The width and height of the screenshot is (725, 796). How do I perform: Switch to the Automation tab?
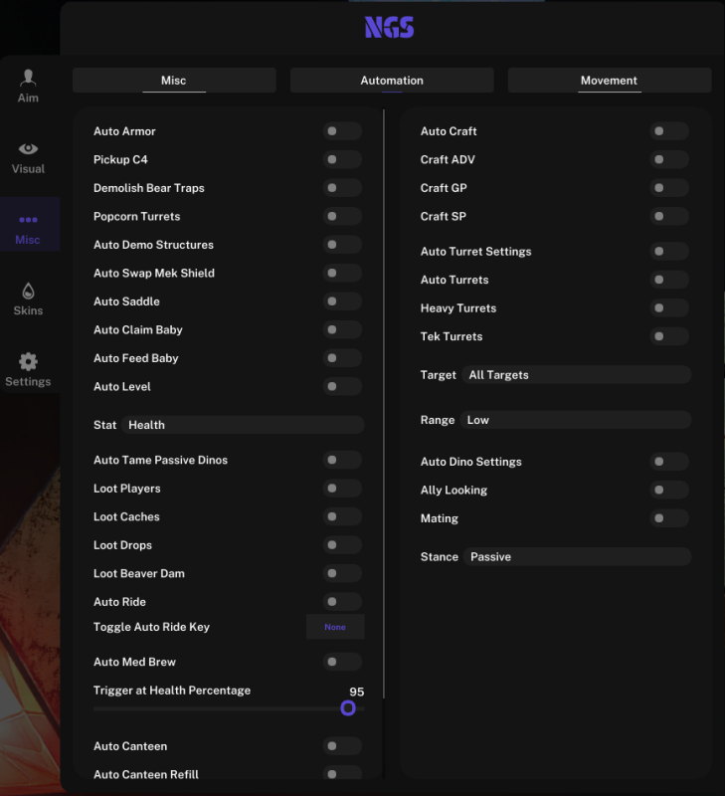[x=392, y=81]
